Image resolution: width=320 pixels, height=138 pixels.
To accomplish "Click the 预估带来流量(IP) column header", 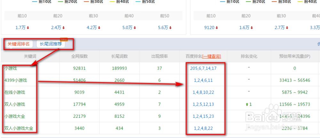I will (295, 57).
